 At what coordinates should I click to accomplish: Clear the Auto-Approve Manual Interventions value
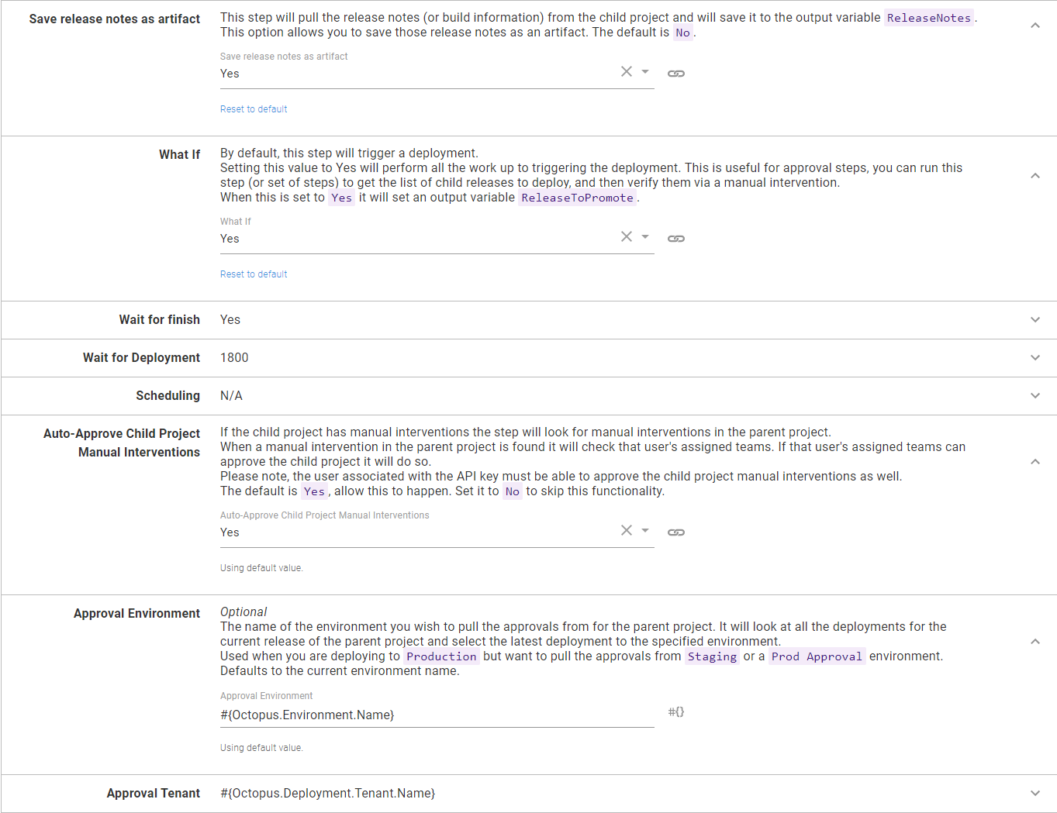(627, 530)
